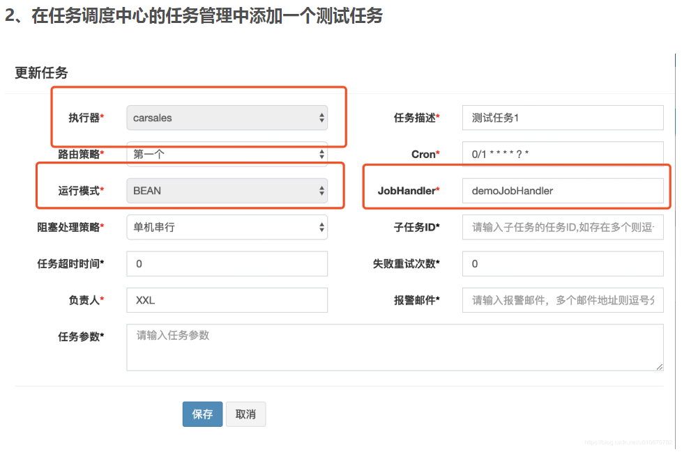Click the 取消 button to cancel editing
Screen dimensions: 682x461
pyautogui.click(x=245, y=414)
